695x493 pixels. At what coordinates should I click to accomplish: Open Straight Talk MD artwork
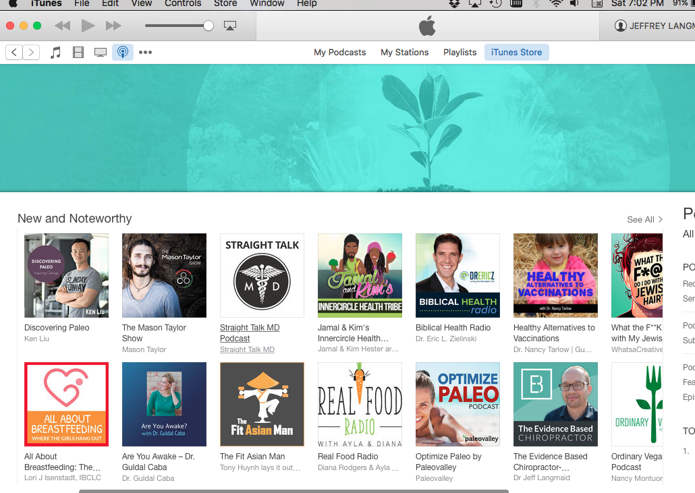[x=262, y=276]
